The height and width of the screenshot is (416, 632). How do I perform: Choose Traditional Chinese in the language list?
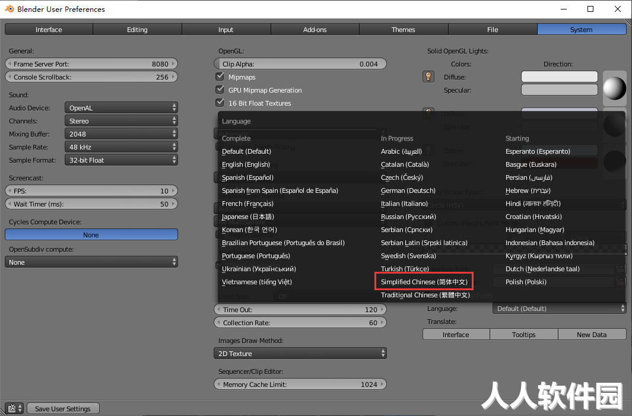[425, 295]
